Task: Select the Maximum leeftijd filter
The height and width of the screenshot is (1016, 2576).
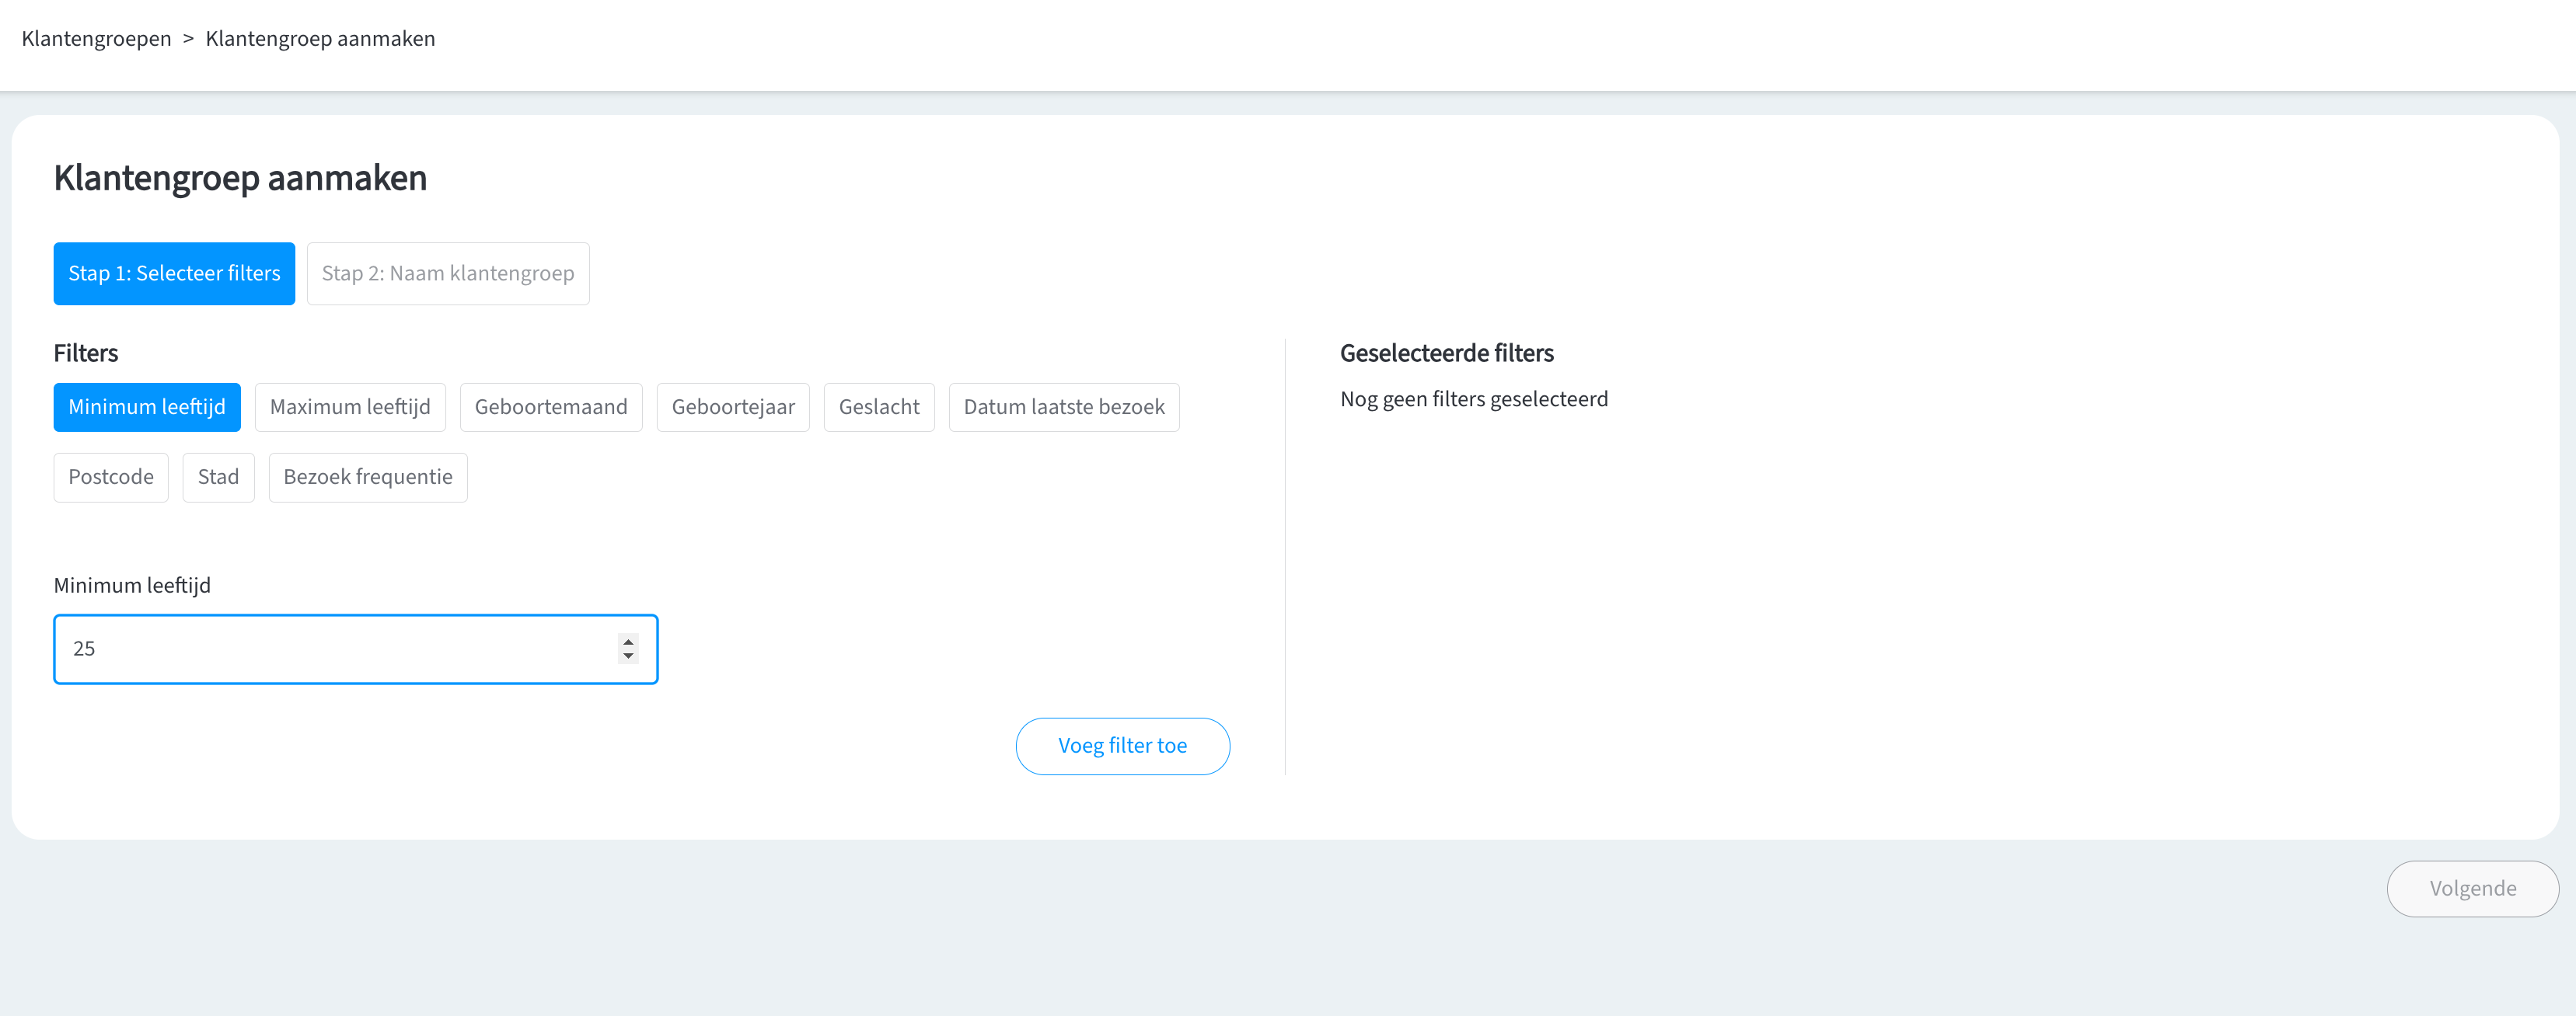Action: tap(350, 408)
